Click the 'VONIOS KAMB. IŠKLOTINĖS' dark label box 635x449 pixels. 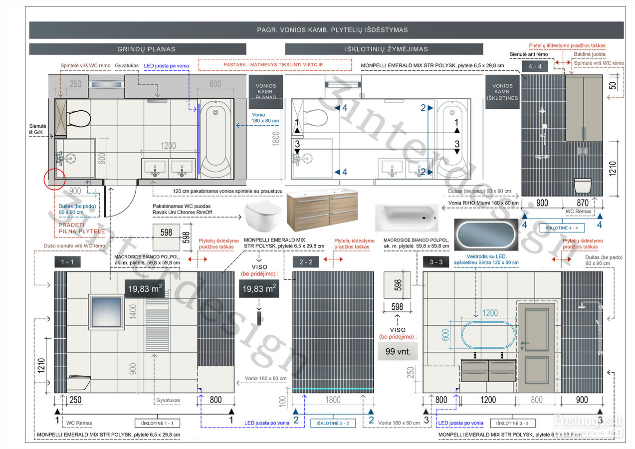click(x=502, y=92)
